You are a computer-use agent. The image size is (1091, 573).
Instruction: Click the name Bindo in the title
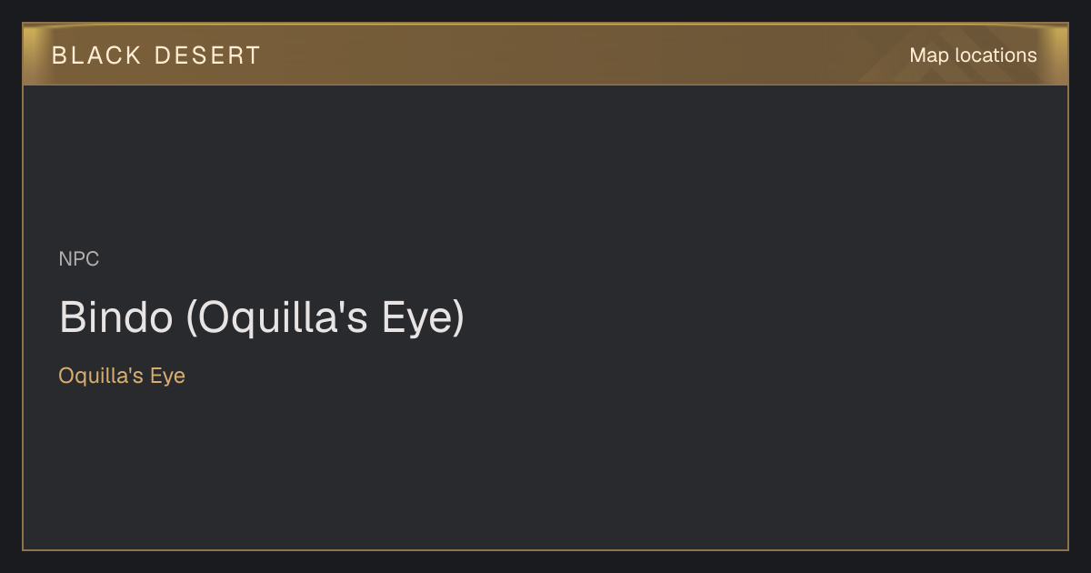[x=116, y=318]
